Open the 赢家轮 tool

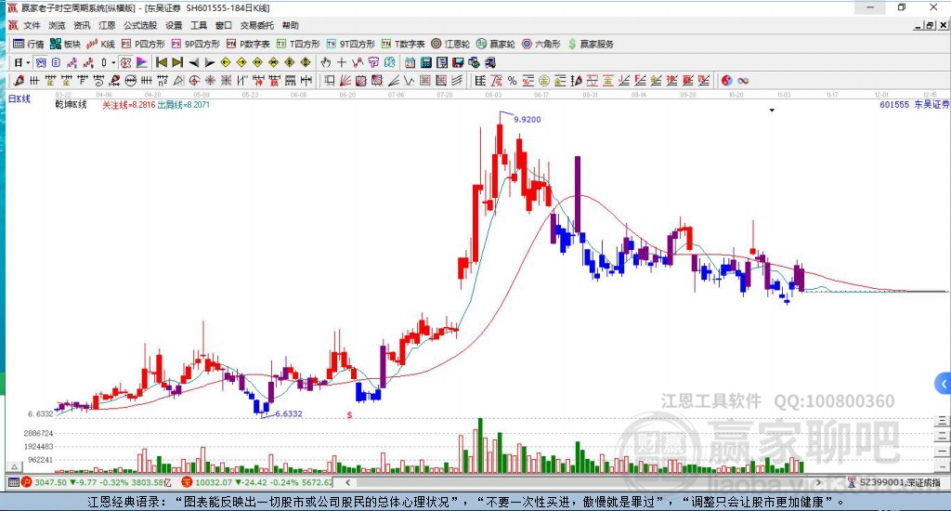[x=496, y=44]
